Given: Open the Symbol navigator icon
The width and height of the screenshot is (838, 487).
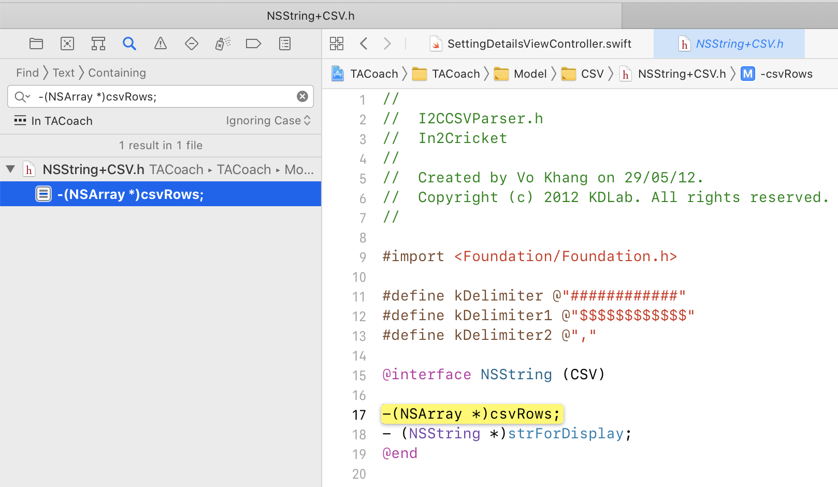Looking at the screenshot, I should pos(98,44).
